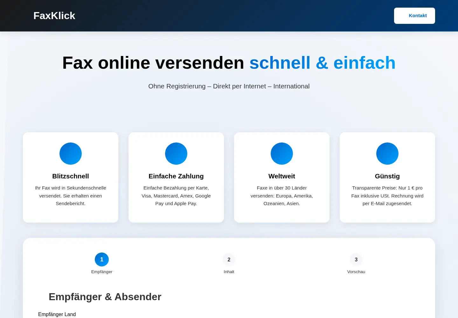
Task: Click 'Transparente Preise' description text
Action: [387, 196]
